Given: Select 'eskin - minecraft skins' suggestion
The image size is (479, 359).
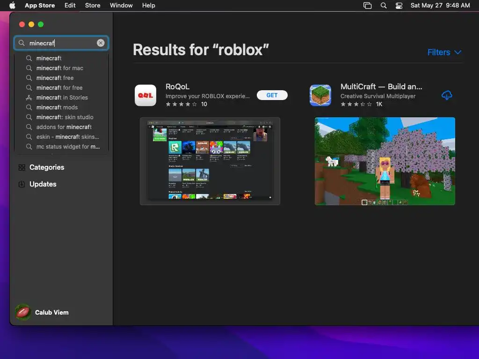Looking at the screenshot, I should click(x=61, y=137).
